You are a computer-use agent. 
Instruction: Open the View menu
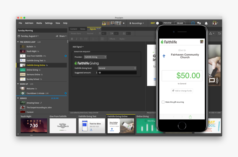pos(58,23)
